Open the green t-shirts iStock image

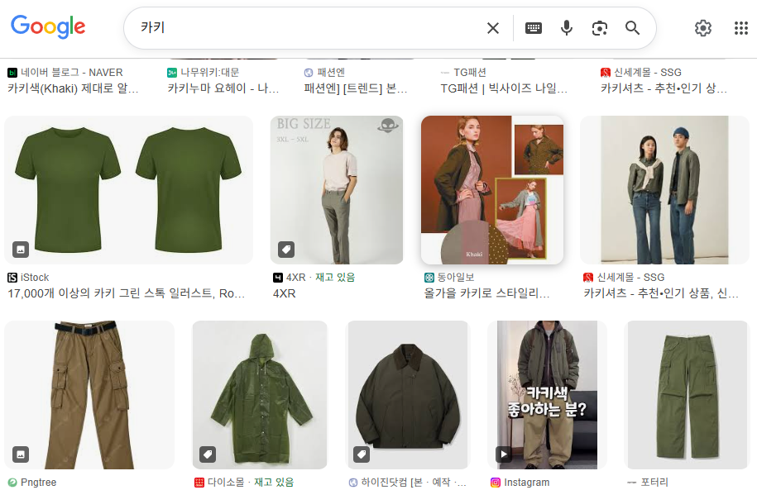click(128, 189)
